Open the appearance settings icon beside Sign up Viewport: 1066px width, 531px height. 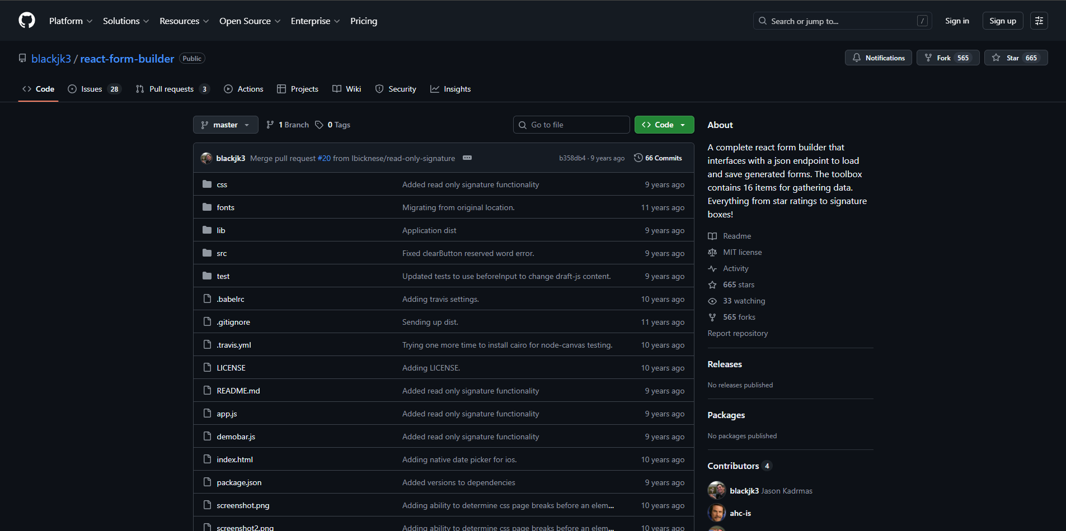(1039, 21)
